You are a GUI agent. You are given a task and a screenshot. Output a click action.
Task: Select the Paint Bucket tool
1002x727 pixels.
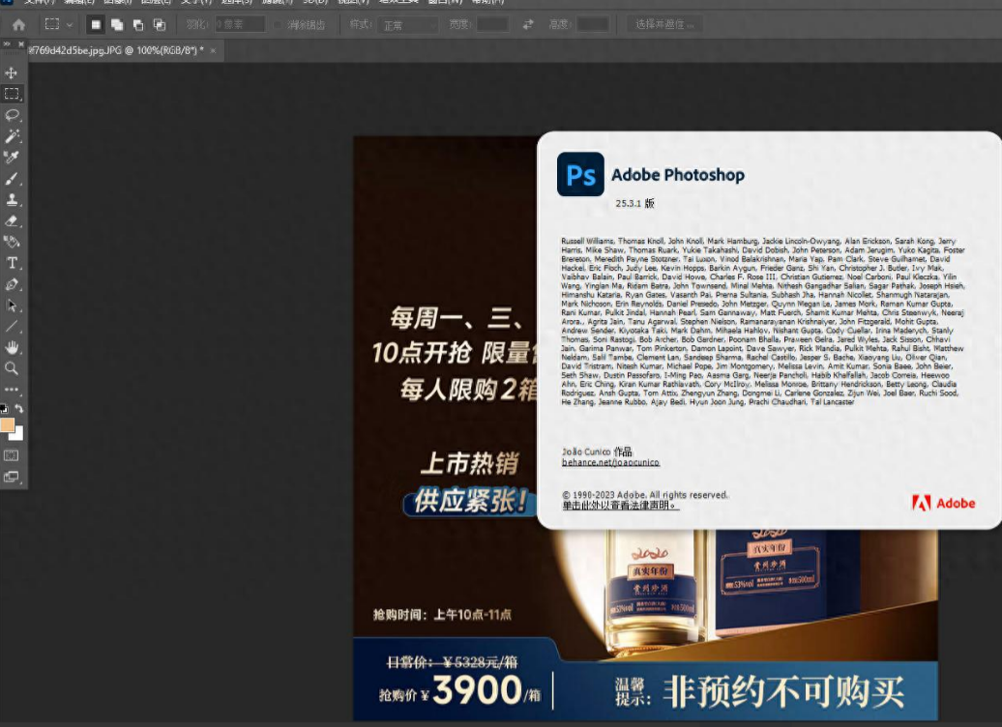pyautogui.click(x=12, y=242)
